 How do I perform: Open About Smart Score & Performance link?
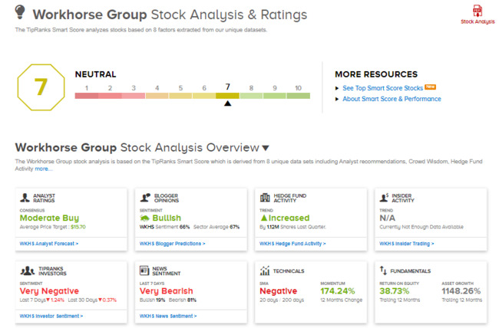pyautogui.click(x=392, y=99)
